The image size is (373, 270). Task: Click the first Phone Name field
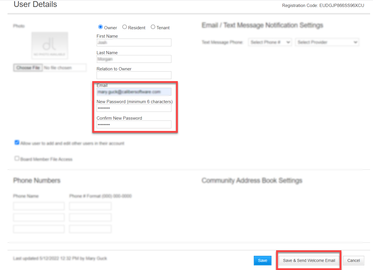39,206
